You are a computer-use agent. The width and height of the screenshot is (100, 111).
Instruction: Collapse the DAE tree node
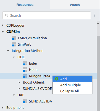tap(14, 95)
